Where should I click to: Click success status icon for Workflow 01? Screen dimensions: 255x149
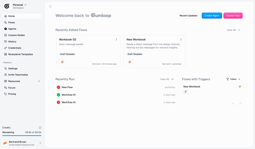(x=58, y=95)
